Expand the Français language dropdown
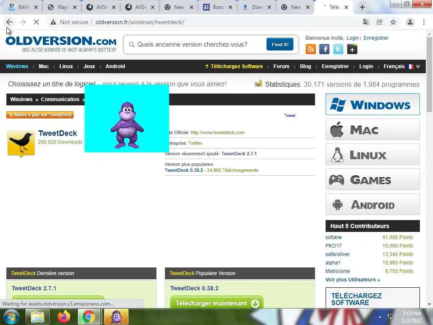This screenshot has width=433, height=325. 402,66
